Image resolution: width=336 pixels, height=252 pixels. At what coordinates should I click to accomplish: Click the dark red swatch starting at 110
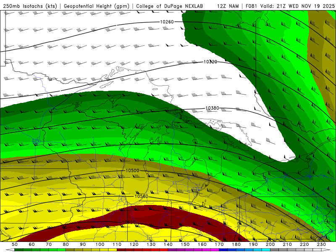point(121,250)
